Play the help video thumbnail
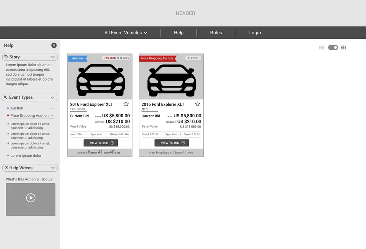 (30, 200)
